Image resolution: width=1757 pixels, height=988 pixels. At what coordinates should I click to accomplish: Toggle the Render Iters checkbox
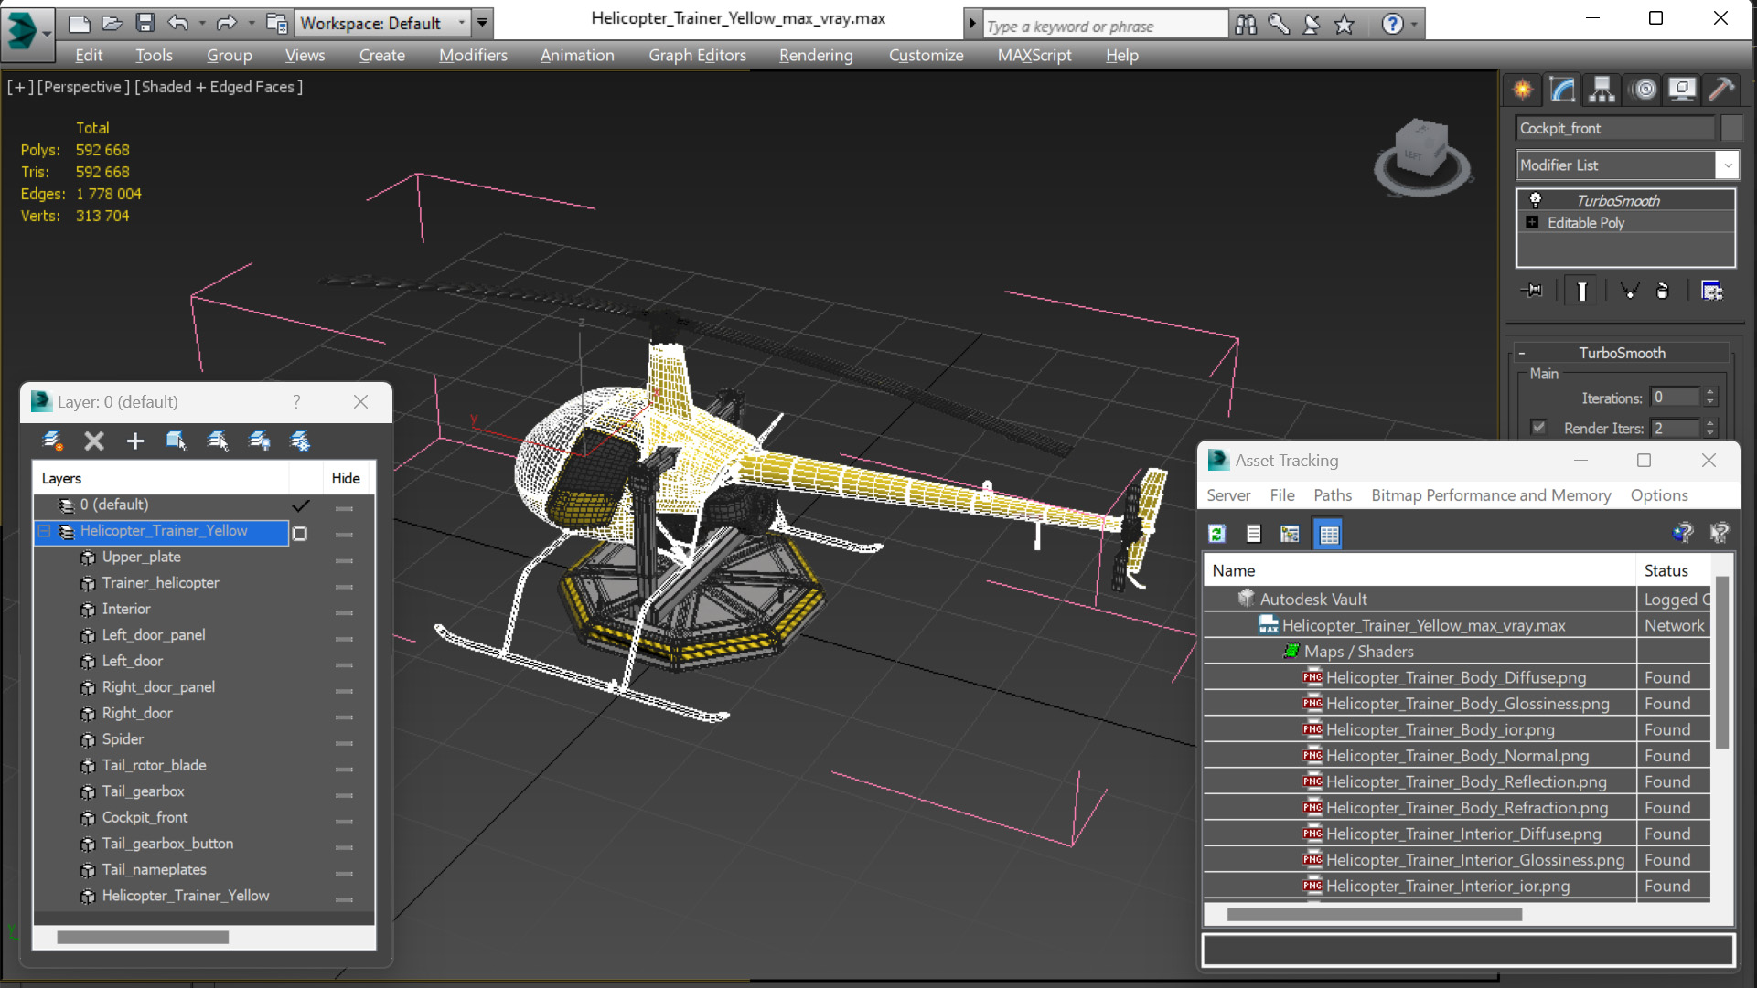1538,428
